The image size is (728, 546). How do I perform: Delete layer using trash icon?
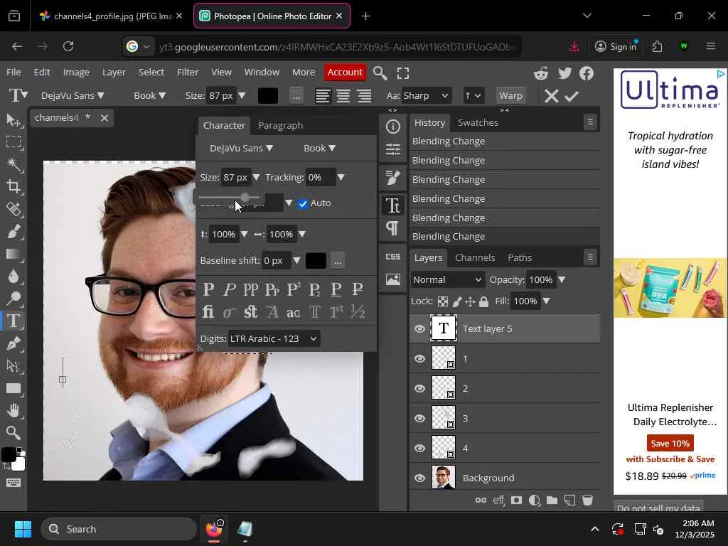pyautogui.click(x=587, y=500)
